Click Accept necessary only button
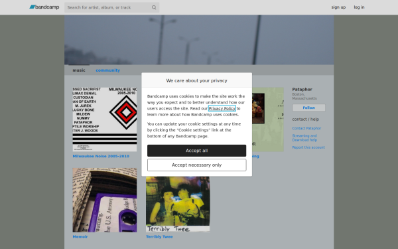398x249 pixels. tap(196, 165)
